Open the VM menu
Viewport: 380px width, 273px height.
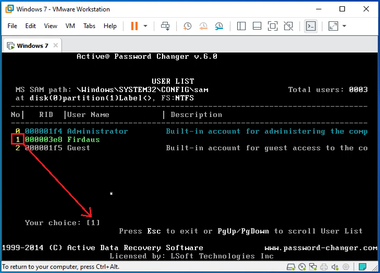tap(70, 26)
